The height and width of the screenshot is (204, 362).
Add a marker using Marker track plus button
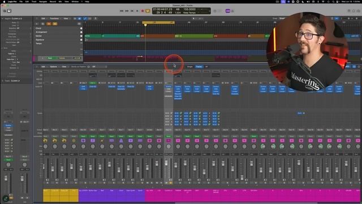tap(81, 36)
